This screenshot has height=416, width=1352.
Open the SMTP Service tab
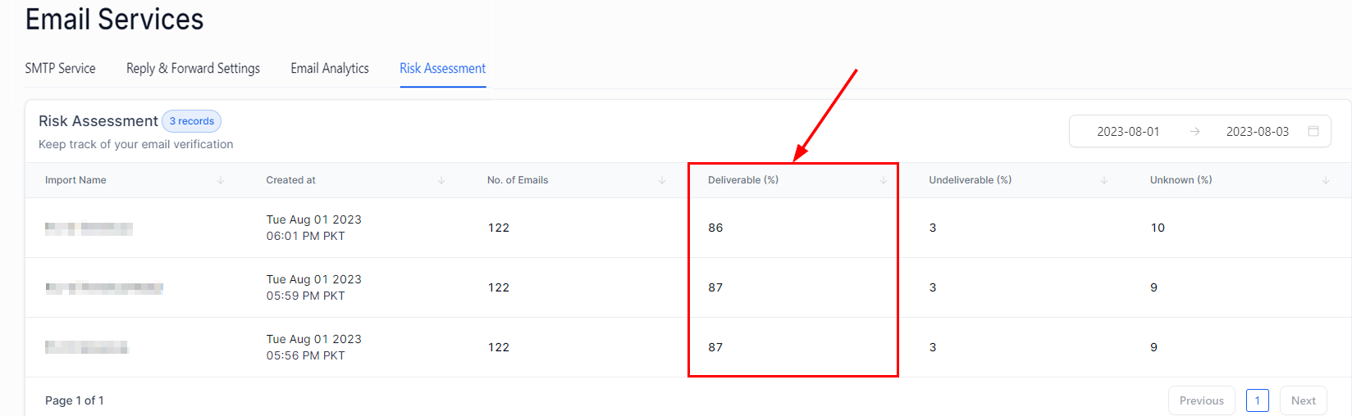click(60, 69)
